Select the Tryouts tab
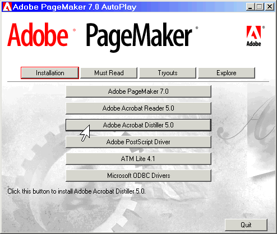The image size is (277, 234). click(168, 73)
